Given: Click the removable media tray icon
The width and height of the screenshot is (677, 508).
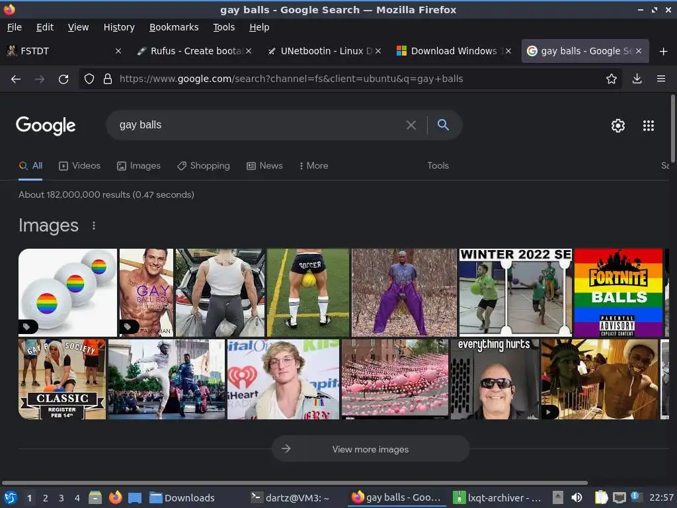Looking at the screenshot, I should [x=558, y=497].
